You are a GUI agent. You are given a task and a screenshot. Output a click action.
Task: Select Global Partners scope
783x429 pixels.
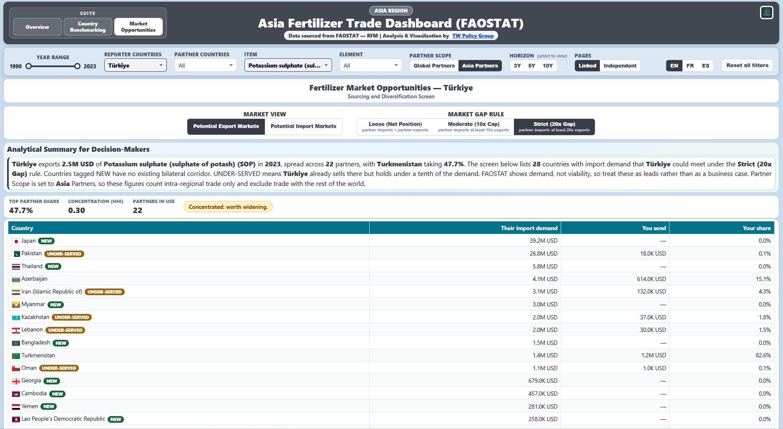click(434, 66)
